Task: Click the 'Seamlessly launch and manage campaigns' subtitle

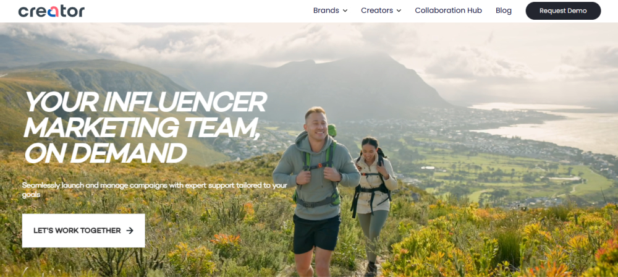Action: (x=154, y=189)
